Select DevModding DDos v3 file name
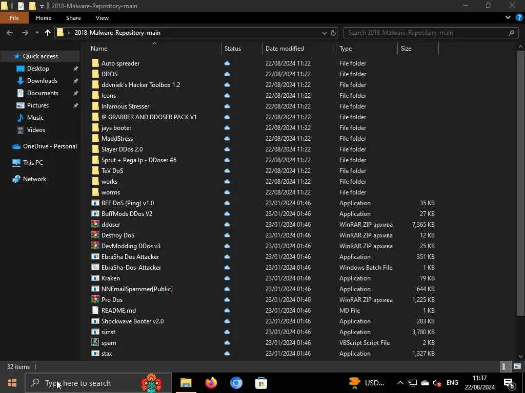The image size is (525, 393). (x=131, y=246)
